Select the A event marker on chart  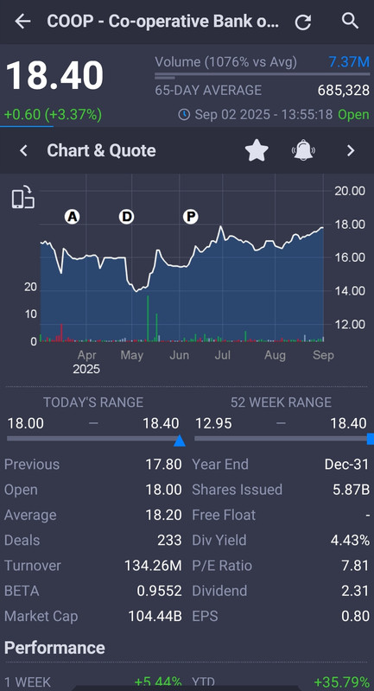(x=72, y=217)
